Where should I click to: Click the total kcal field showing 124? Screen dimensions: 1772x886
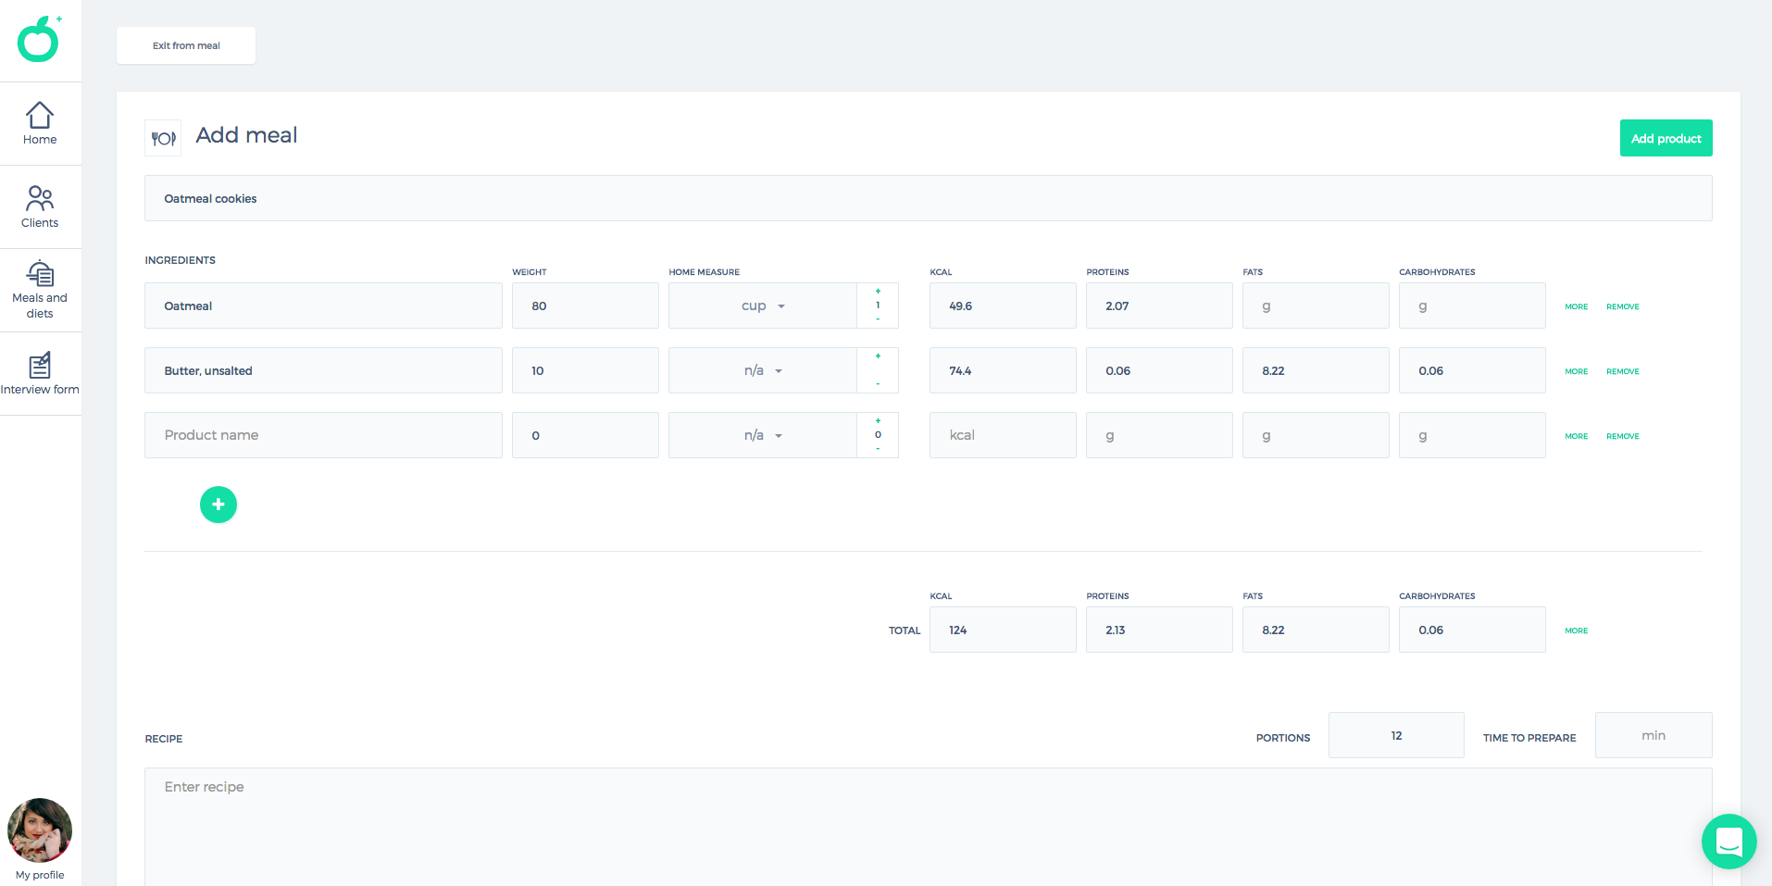[1003, 630]
